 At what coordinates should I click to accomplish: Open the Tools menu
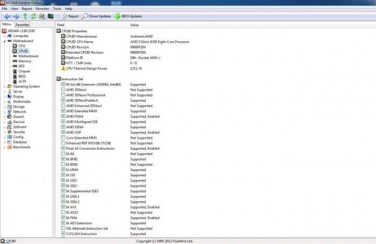point(57,9)
